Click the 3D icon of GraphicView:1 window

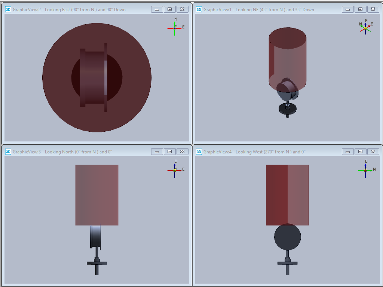pos(199,9)
